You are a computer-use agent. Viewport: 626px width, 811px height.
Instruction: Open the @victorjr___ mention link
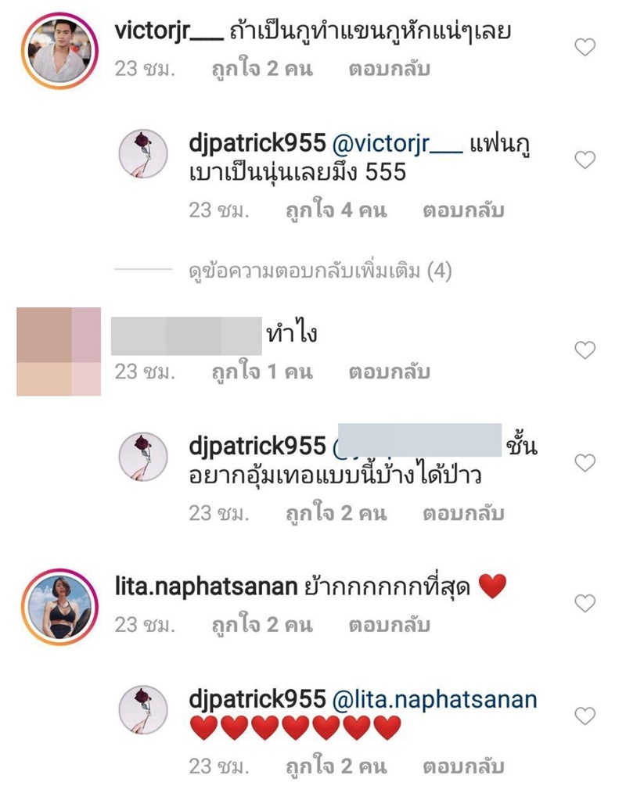[397, 145]
